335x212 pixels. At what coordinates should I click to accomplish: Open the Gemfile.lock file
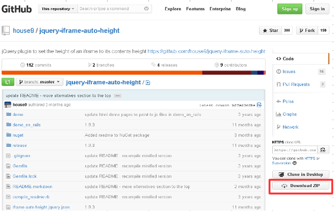tap(25, 176)
